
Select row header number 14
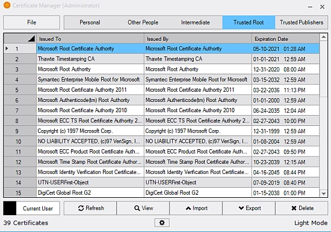pos(20,183)
